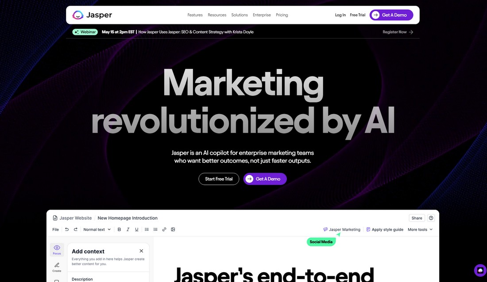Insert a hyperlink
This screenshot has height=282, width=487.
164,229
